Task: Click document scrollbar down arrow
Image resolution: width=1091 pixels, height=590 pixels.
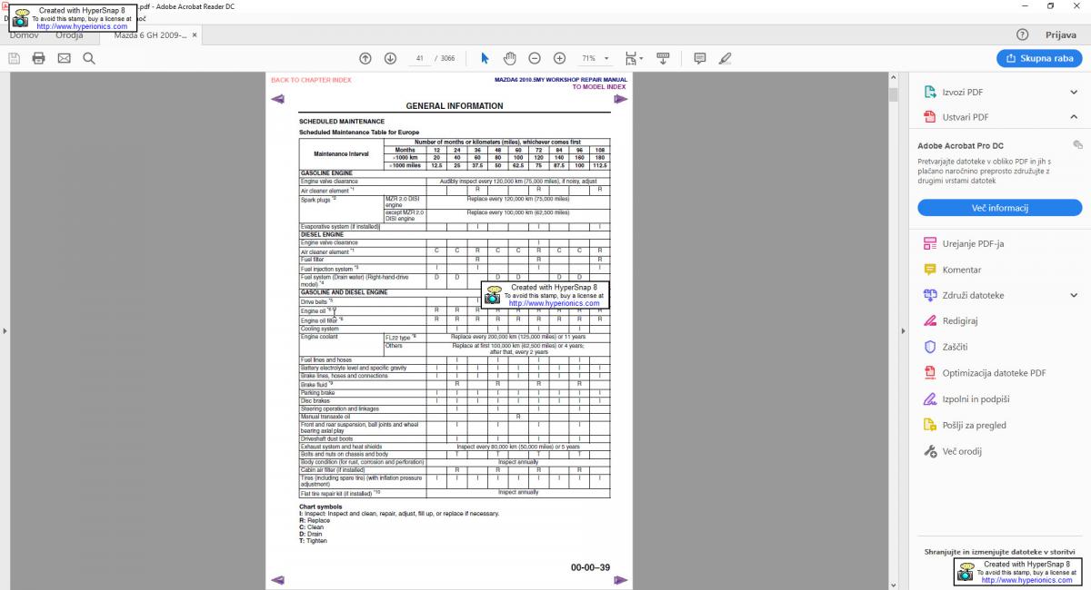Action: (893, 584)
